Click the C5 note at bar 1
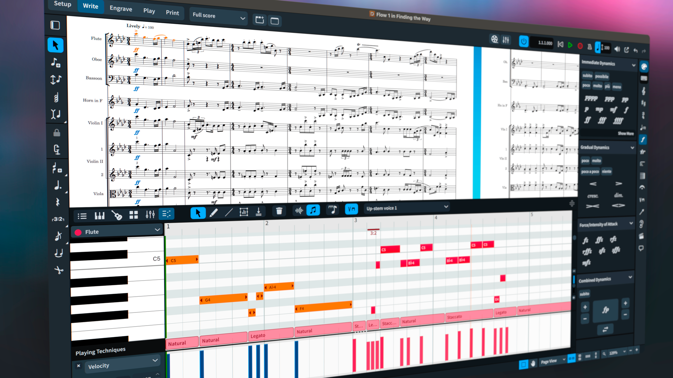The width and height of the screenshot is (673, 378). point(182,260)
